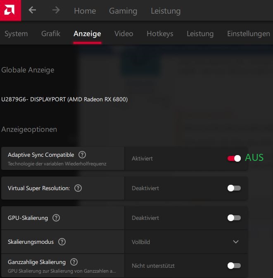The image size is (273, 278).
Task: Open the Gaming menu
Action: click(123, 11)
